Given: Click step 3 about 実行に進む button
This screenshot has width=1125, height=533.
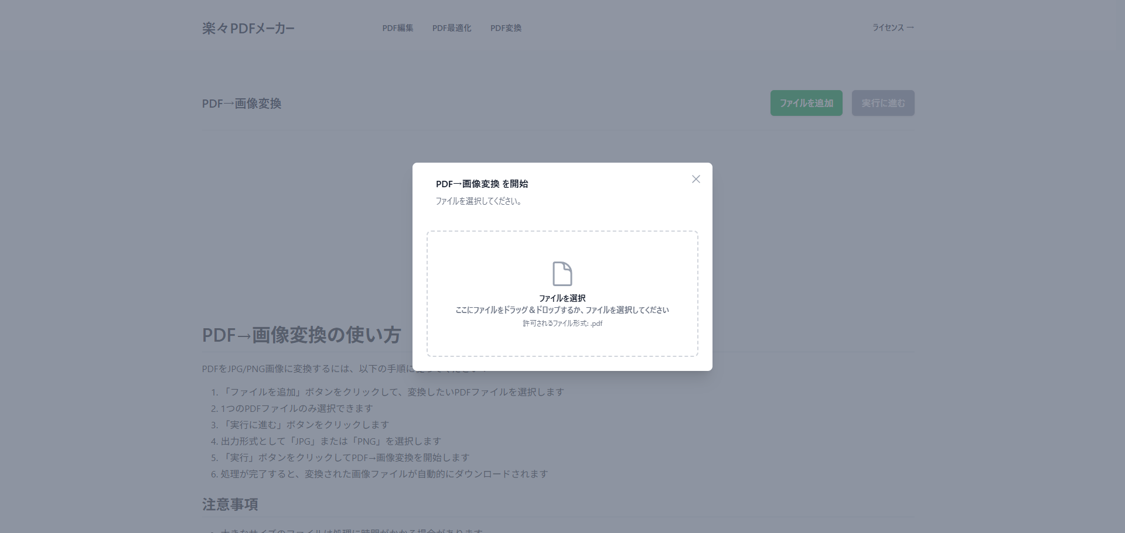Looking at the screenshot, I should (x=305, y=425).
